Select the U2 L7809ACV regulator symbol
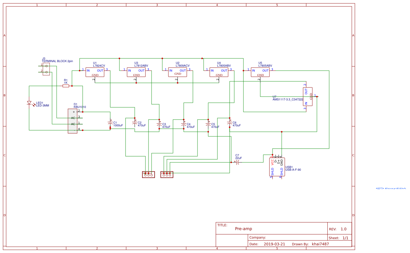 coord(177,72)
